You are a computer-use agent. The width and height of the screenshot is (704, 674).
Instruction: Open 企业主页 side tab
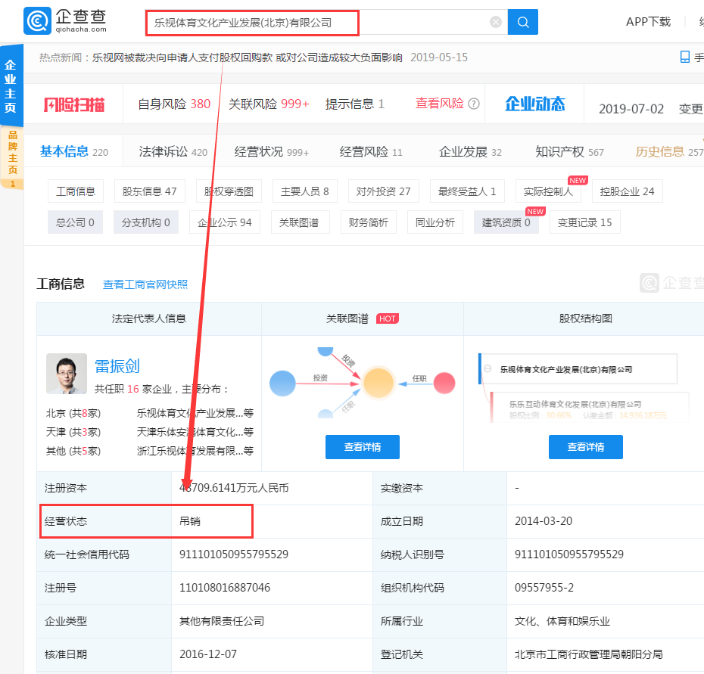[x=11, y=85]
